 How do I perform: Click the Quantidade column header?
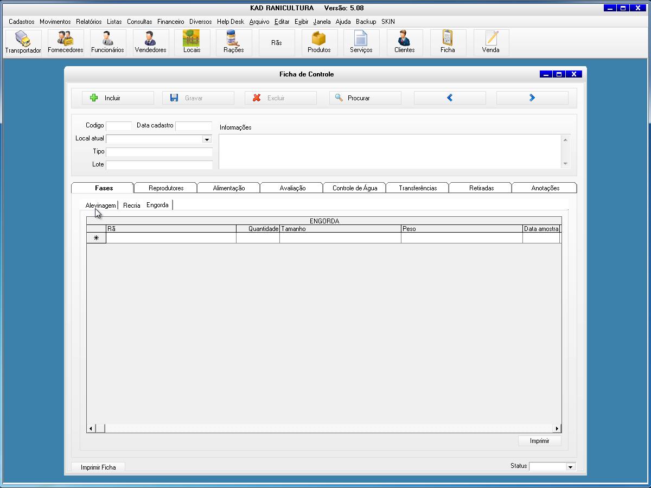point(258,229)
